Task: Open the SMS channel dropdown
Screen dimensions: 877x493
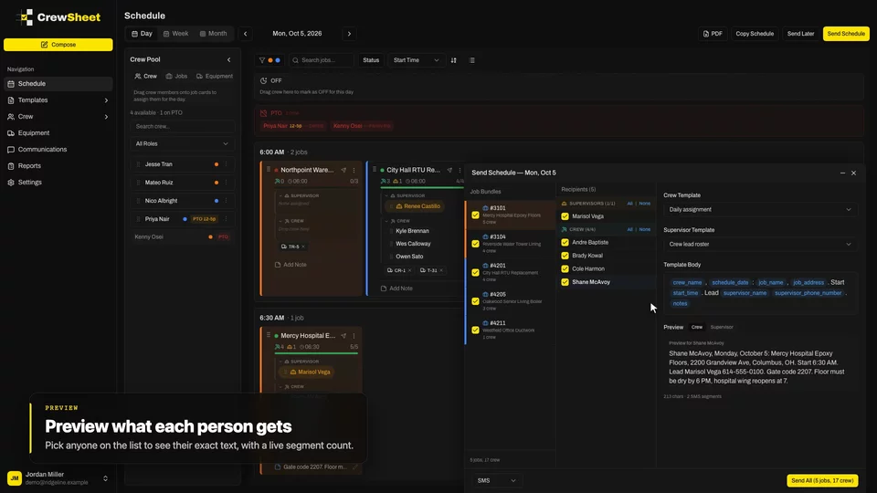Action: click(x=497, y=481)
